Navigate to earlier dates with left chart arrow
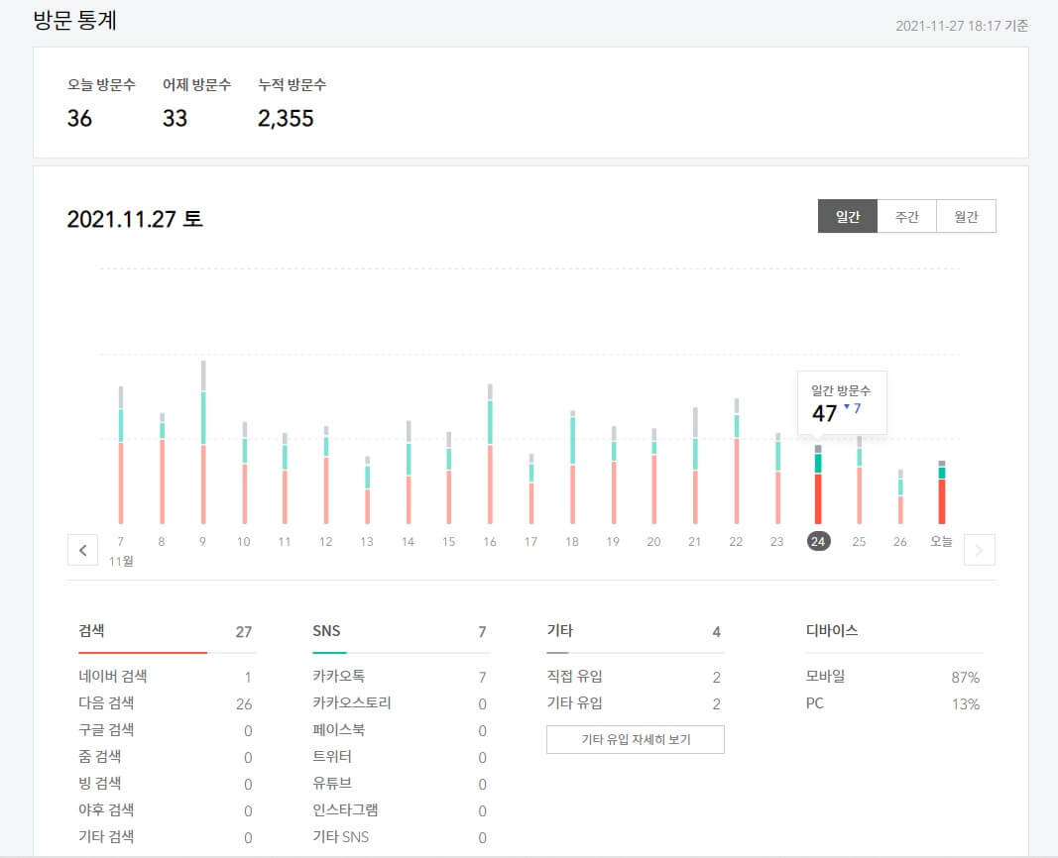 point(82,550)
